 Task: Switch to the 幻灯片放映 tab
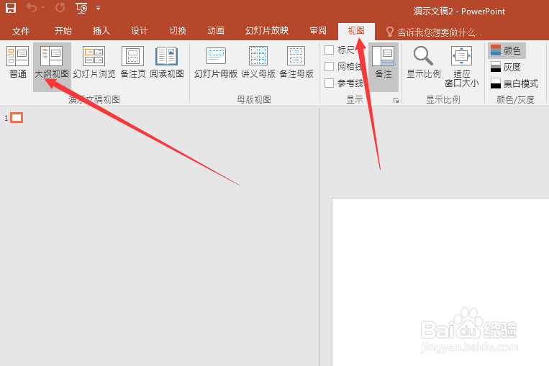[267, 31]
